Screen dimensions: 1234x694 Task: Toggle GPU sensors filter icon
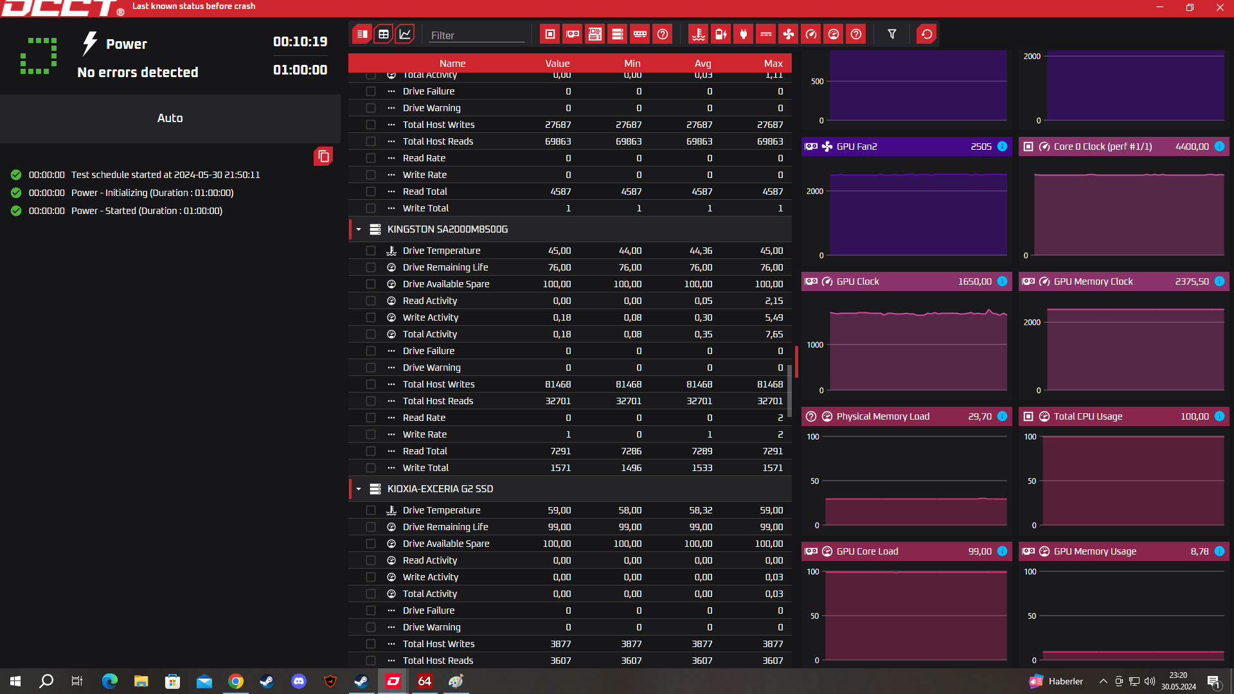pos(573,34)
